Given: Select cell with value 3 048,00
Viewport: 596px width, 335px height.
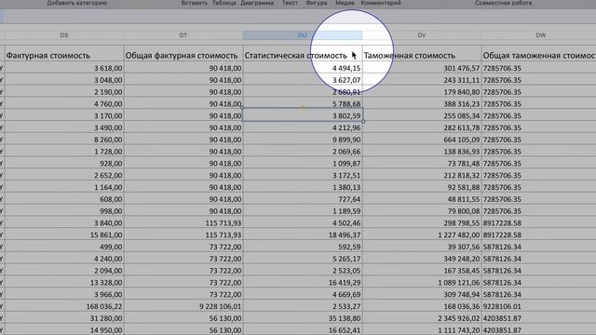Looking at the screenshot, I should (x=64, y=80).
